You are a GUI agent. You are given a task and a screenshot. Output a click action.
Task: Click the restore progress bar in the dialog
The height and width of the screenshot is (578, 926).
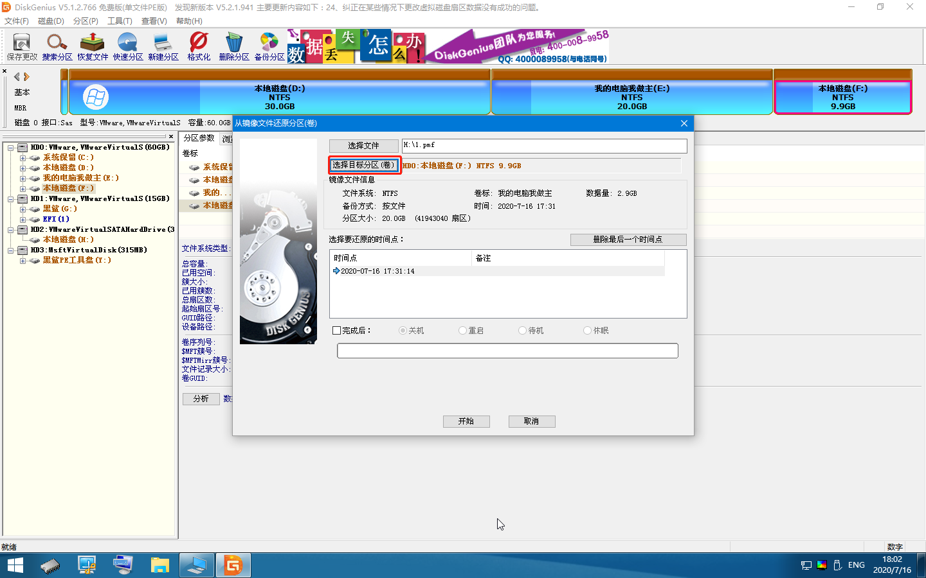coord(508,351)
